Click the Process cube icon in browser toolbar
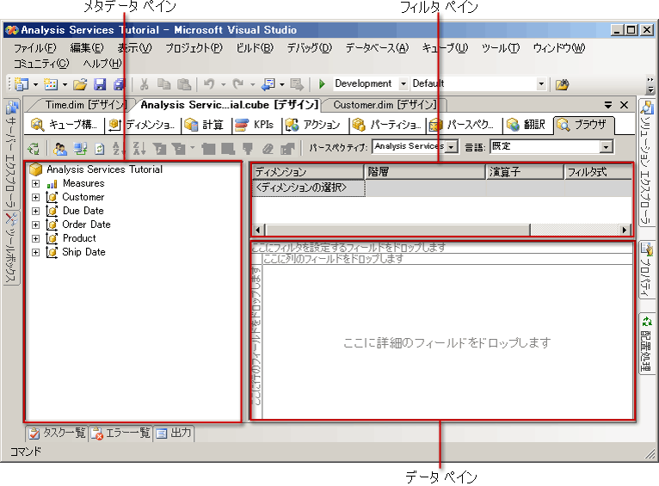659x486 pixels. (x=34, y=148)
